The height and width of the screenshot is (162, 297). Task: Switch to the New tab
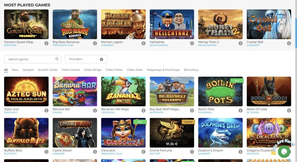[x=15, y=70]
